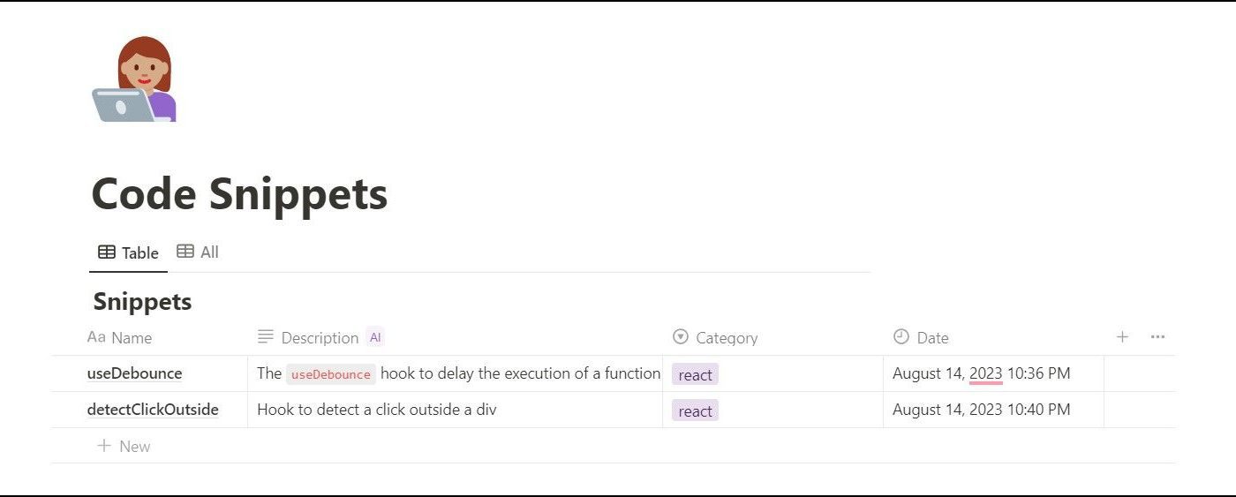Viewport: 1236px width, 497px height.
Task: Open the detectClickOutside row
Action: pyautogui.click(x=153, y=410)
